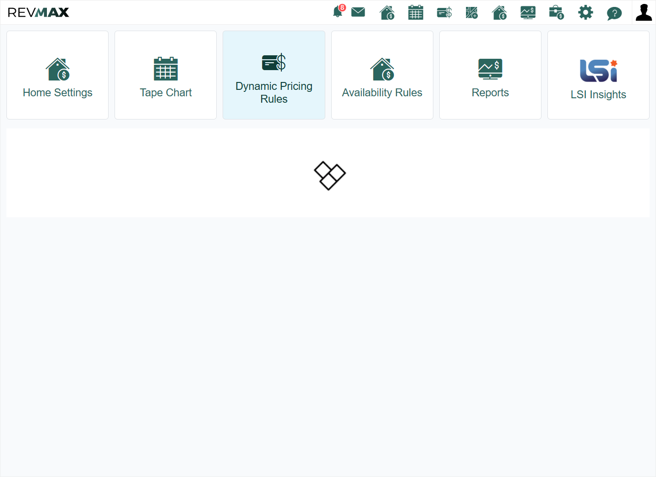Open notifications bell with 8 badge
Image resolution: width=656 pixels, height=477 pixels.
pos(339,11)
